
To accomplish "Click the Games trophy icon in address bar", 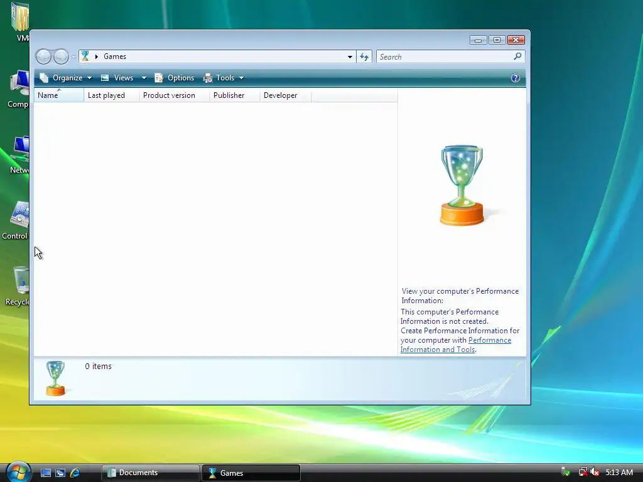I will (85, 56).
